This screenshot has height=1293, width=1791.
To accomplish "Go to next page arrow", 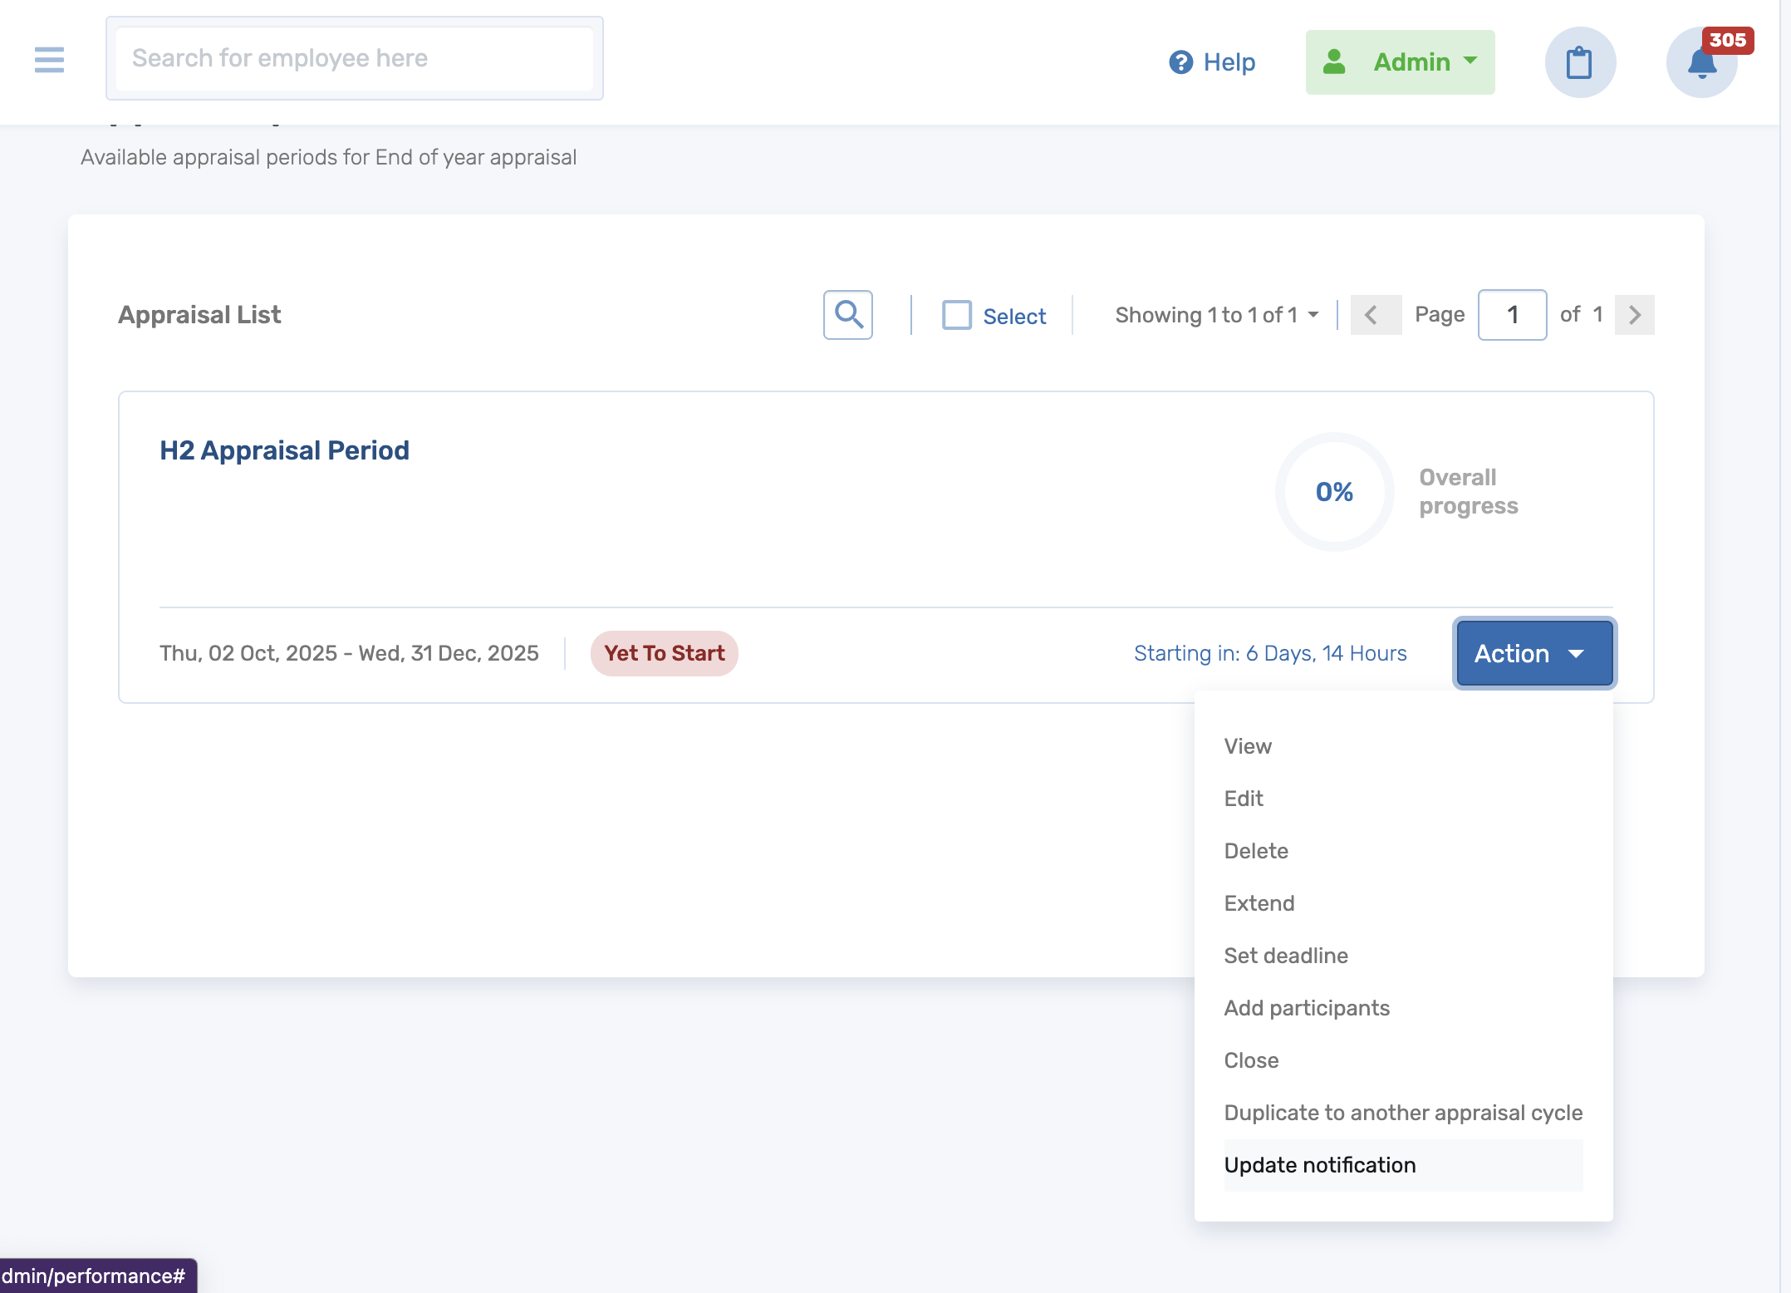I will click(1634, 315).
